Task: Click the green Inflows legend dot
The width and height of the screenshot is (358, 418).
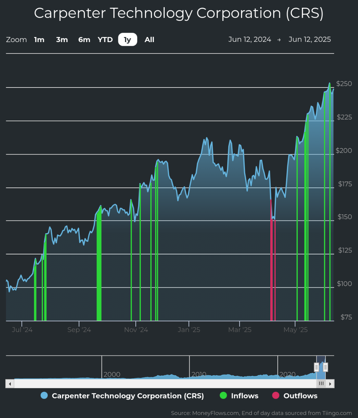Action: (223, 395)
